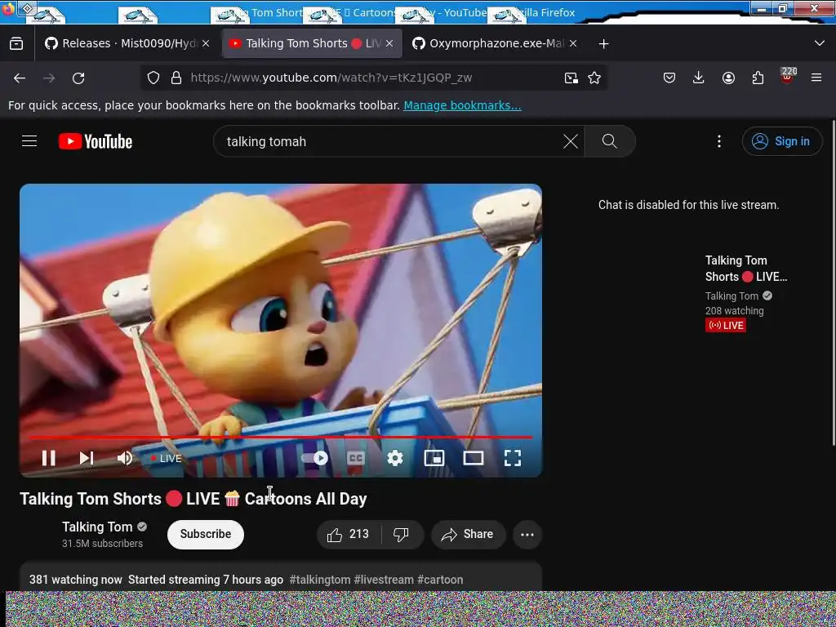
Task: Select the "31.5M subscribers" text
Action: point(102,543)
